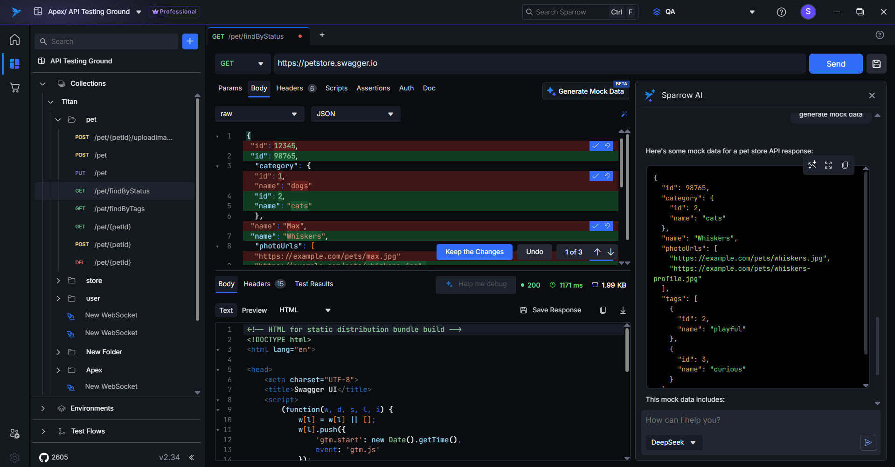Click the save request disk icon
The image size is (895, 467).
tap(876, 64)
